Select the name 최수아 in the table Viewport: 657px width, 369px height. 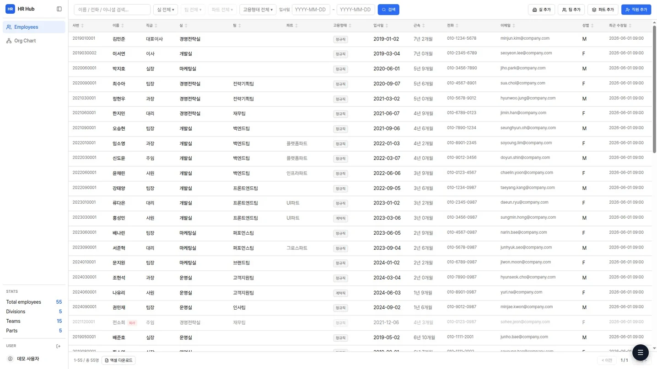pyautogui.click(x=118, y=84)
